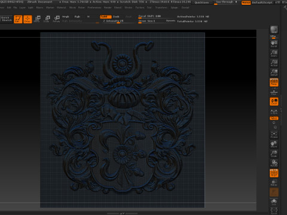The width and height of the screenshot is (287, 215).
Task: Open the Stroke menu
Action: [x=129, y=8]
